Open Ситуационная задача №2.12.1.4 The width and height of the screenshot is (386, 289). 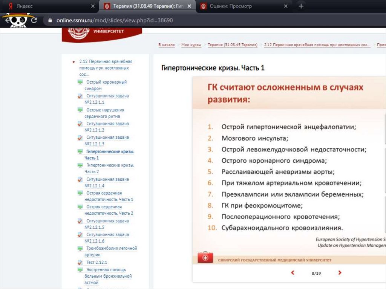point(107,182)
